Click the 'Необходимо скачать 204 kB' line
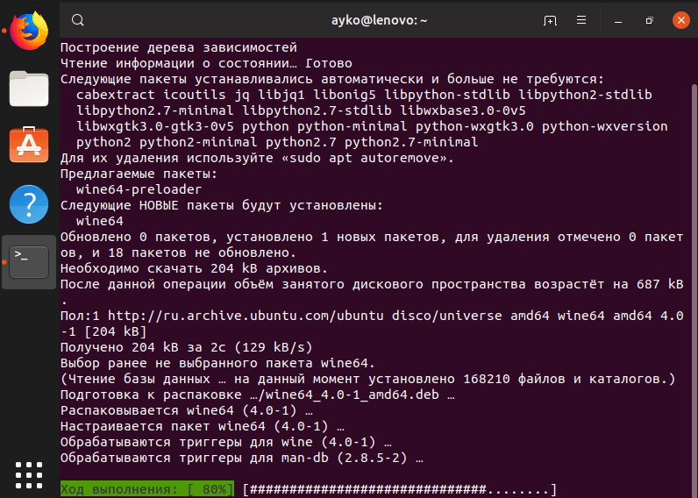 [x=194, y=268]
